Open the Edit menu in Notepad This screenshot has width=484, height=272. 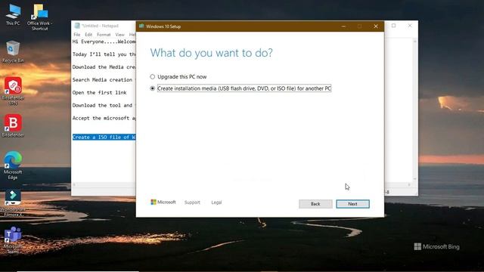(88, 35)
